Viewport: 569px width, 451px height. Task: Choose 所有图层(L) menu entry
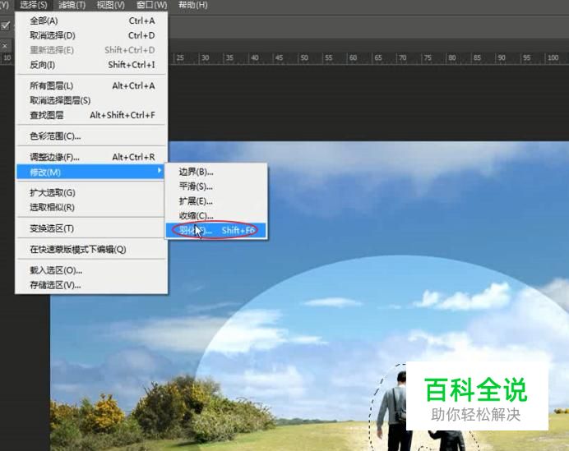[91, 85]
